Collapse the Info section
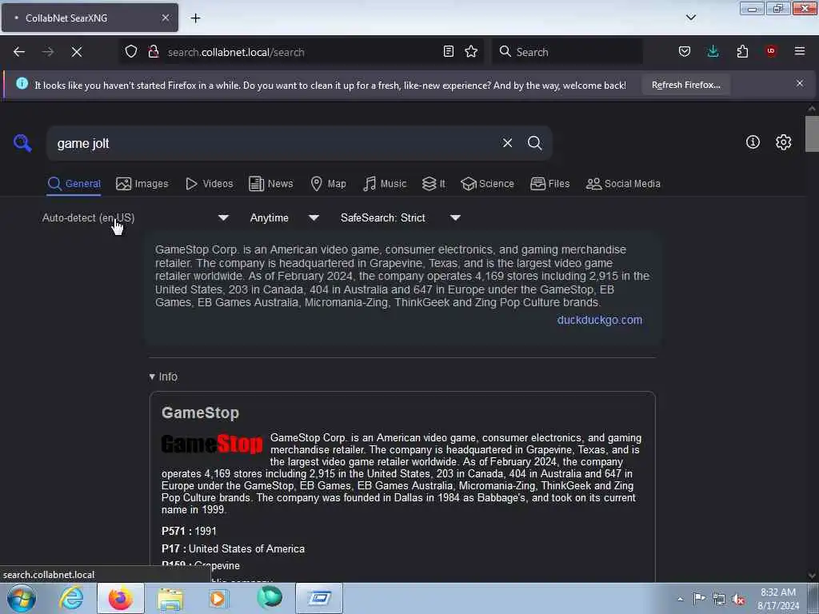This screenshot has height=614, width=819. click(x=163, y=377)
